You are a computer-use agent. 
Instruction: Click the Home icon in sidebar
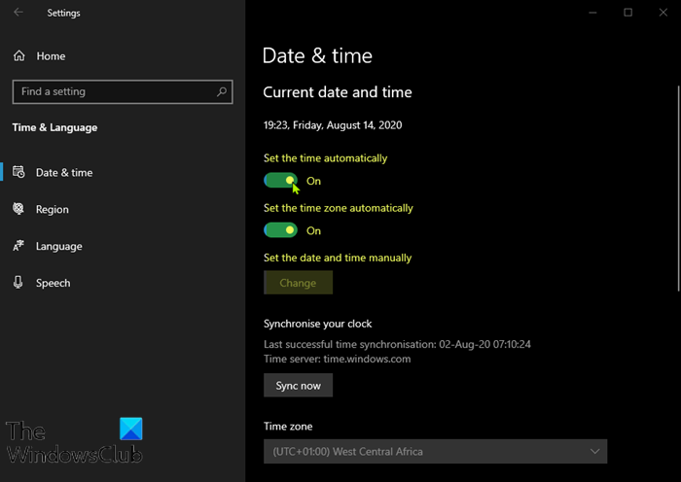click(19, 56)
